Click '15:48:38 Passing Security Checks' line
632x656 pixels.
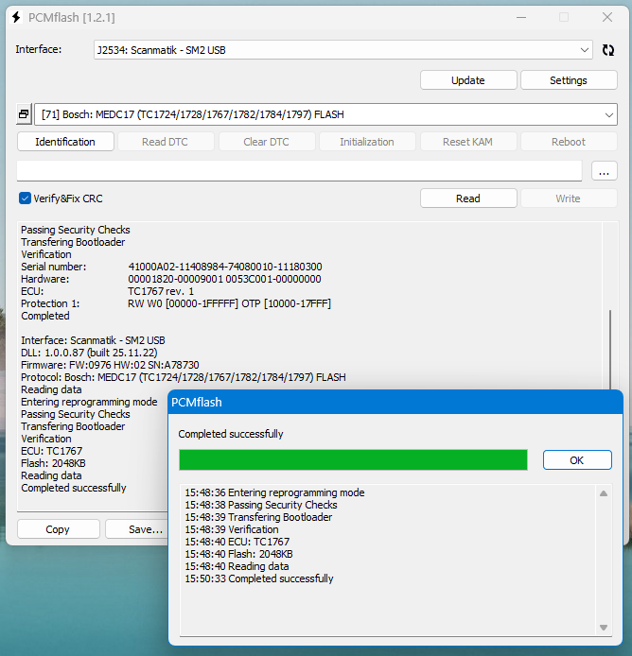[261, 505]
